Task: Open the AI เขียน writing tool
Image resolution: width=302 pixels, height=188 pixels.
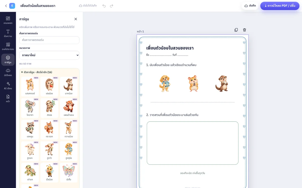Action: 8,85
